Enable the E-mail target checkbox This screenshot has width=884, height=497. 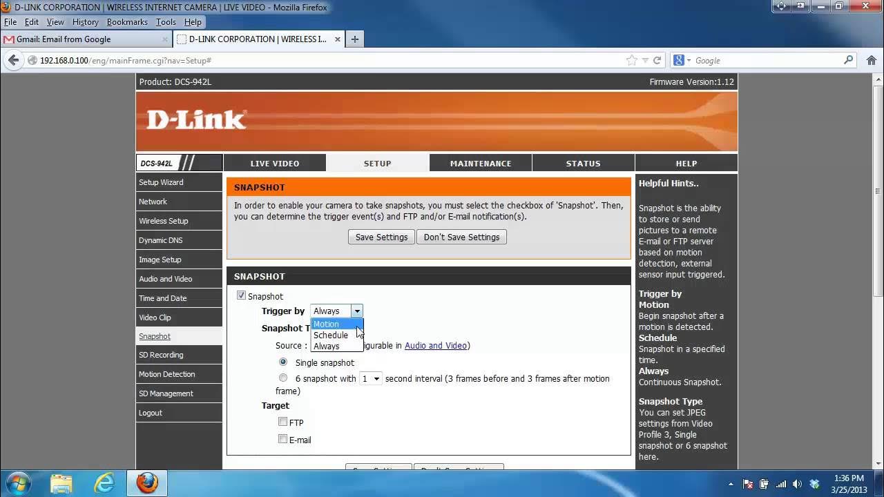click(x=282, y=438)
